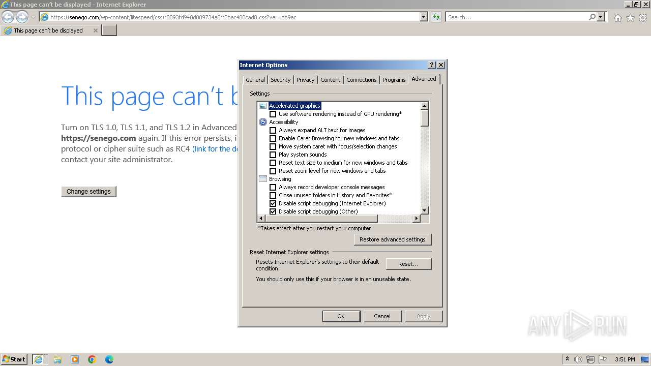Image resolution: width=651 pixels, height=366 pixels.
Task: Switch to the General tab
Action: pyautogui.click(x=255, y=80)
